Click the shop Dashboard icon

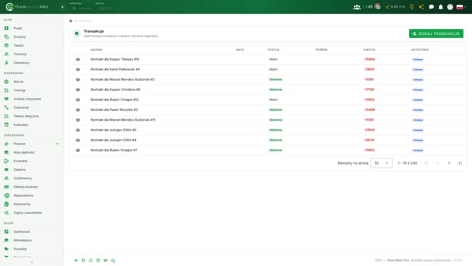pyautogui.click(x=6, y=232)
